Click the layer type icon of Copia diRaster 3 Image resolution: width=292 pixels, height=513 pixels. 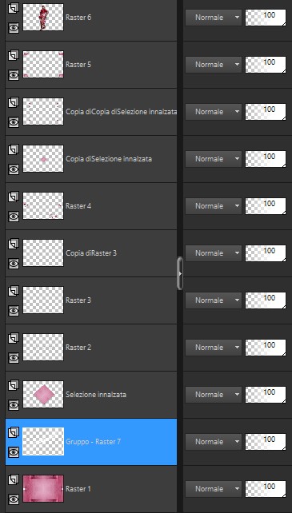click(13, 244)
